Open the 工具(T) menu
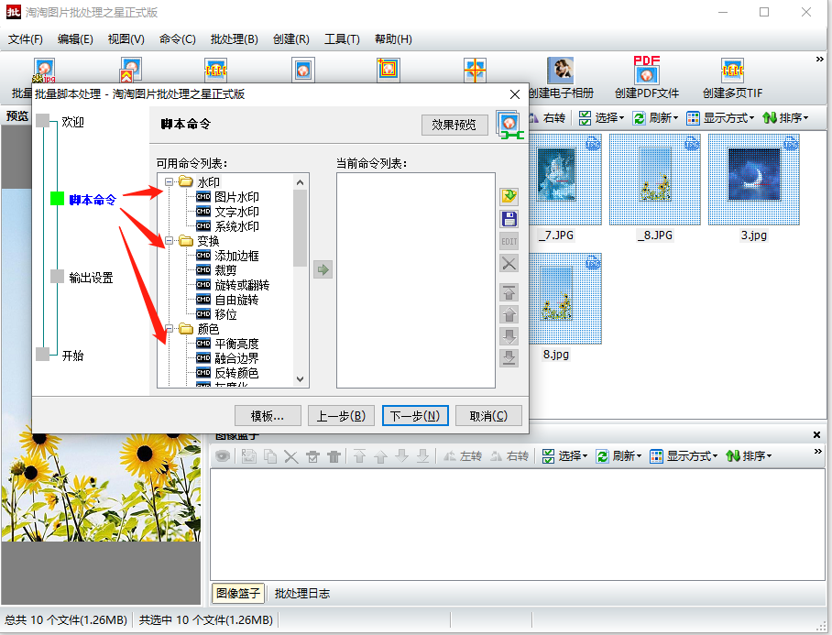 [342, 39]
